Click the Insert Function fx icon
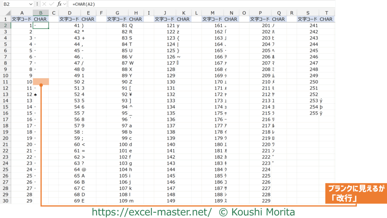 click(x=59, y=4)
